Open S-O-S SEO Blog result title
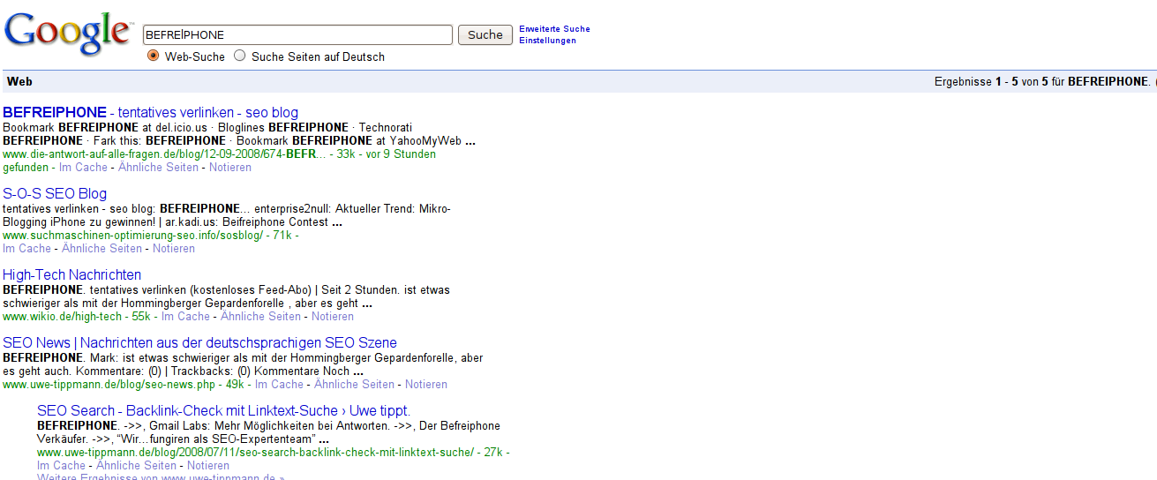The width and height of the screenshot is (1157, 480). coord(55,194)
